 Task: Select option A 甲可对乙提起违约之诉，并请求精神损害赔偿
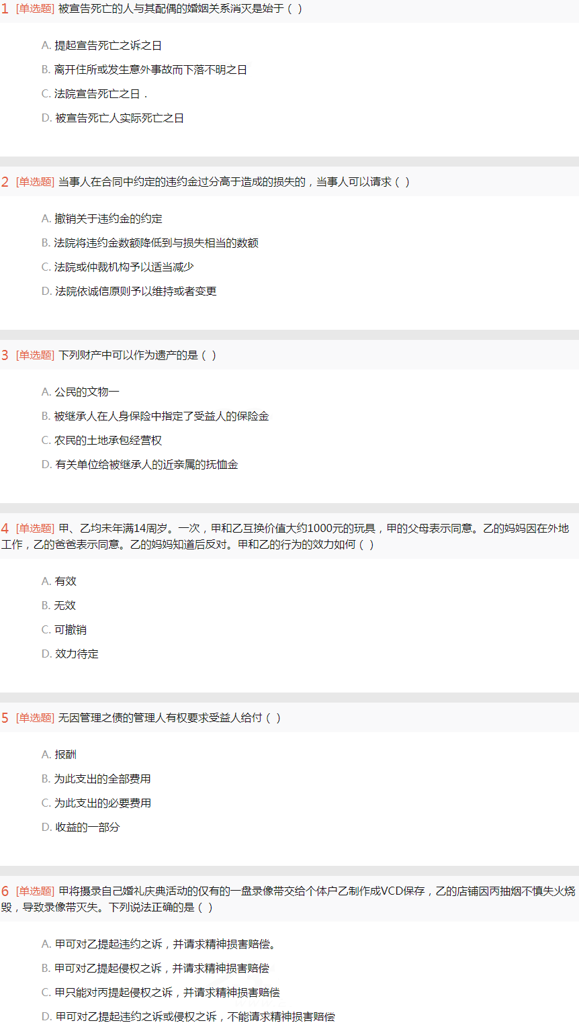pos(159,944)
